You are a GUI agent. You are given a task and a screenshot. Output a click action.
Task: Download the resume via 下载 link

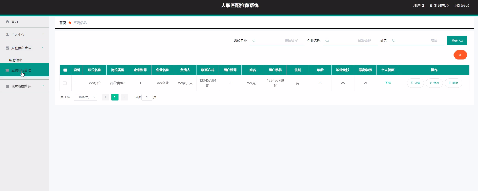click(x=388, y=83)
